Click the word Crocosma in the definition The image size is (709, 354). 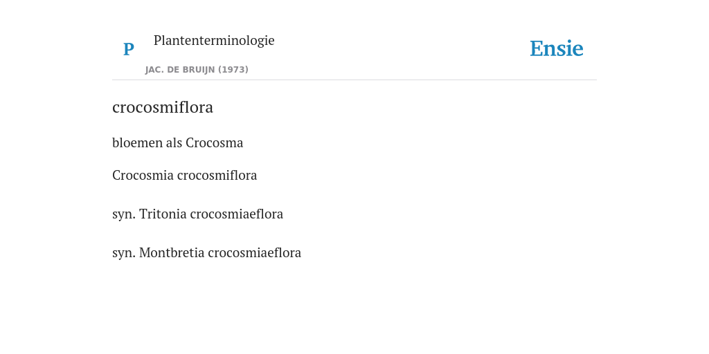click(215, 142)
